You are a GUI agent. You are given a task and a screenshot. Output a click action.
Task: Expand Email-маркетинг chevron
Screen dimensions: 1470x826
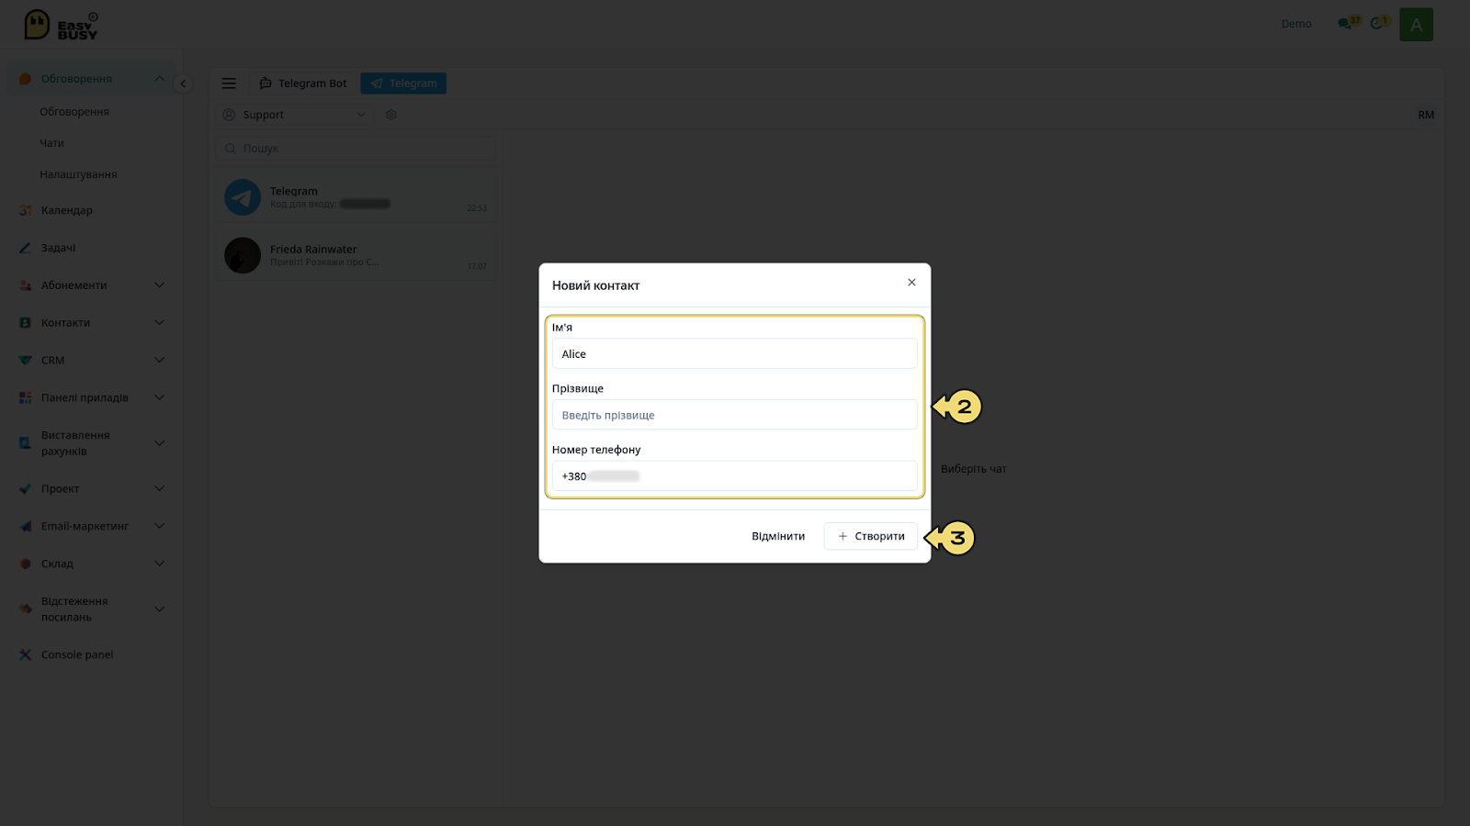159,527
